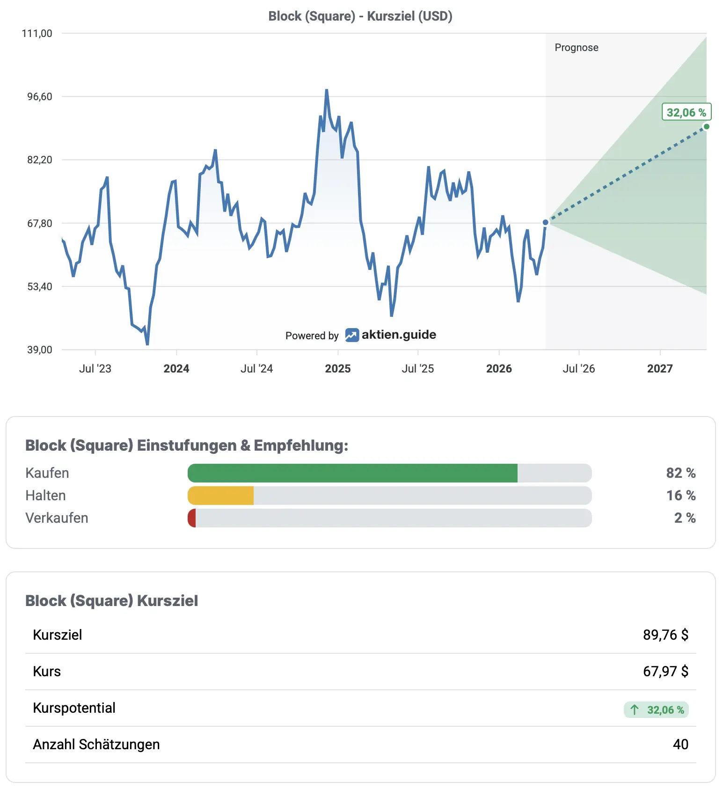Click the Anzahl Schätzungen row label

[x=96, y=745]
